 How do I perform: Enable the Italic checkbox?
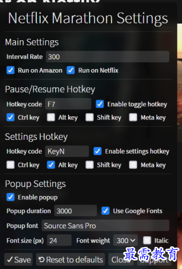click(x=147, y=241)
